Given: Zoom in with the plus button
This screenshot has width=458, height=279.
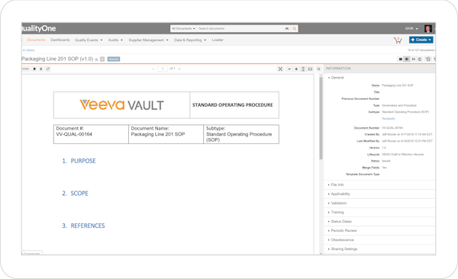Looking at the screenshot, I should coord(296,69).
